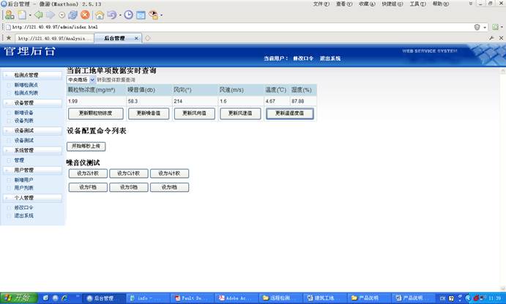Open the Home page icon

coord(100,15)
